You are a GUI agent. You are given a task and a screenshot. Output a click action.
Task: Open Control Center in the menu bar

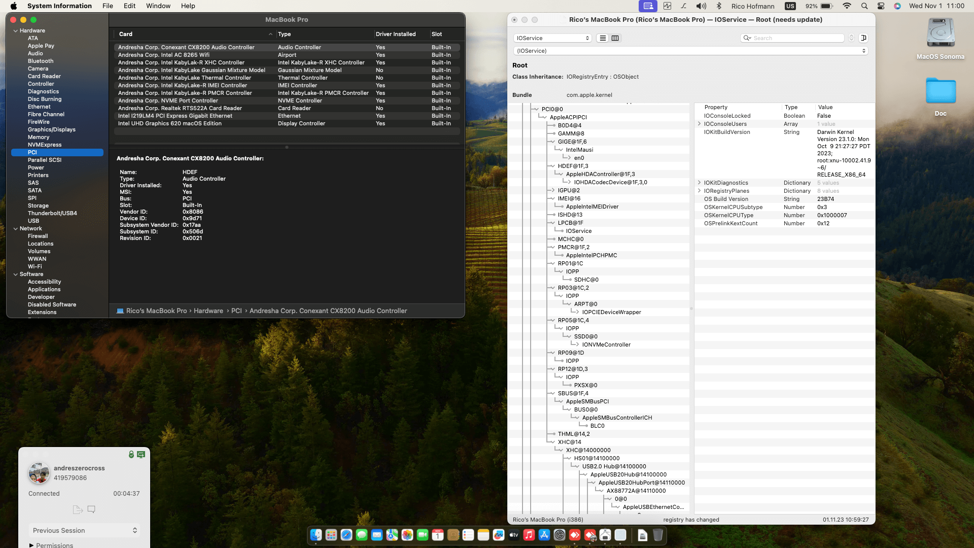pyautogui.click(x=881, y=6)
